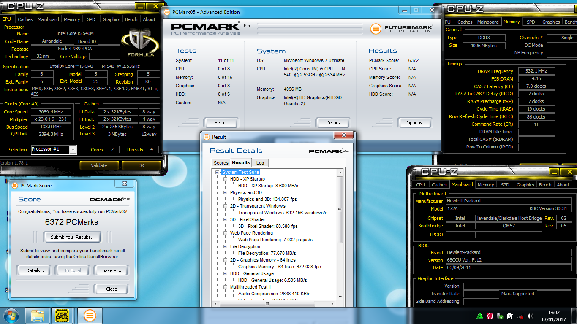577x324 pixels.
Task: Open Bench tab in CPU-Z Mainboard window
Action: pyautogui.click(x=545, y=185)
